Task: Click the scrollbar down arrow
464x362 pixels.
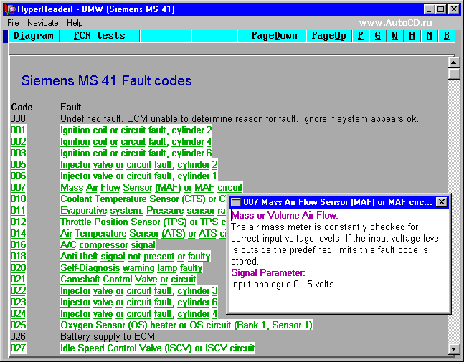Action: click(454, 348)
